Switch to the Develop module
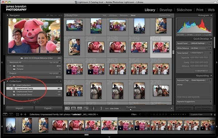218x138 pixels. pyautogui.click(x=166, y=10)
